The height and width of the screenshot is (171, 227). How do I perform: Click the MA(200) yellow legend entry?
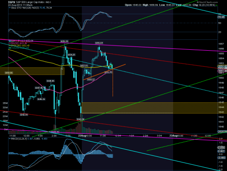click(x=19, y=45)
